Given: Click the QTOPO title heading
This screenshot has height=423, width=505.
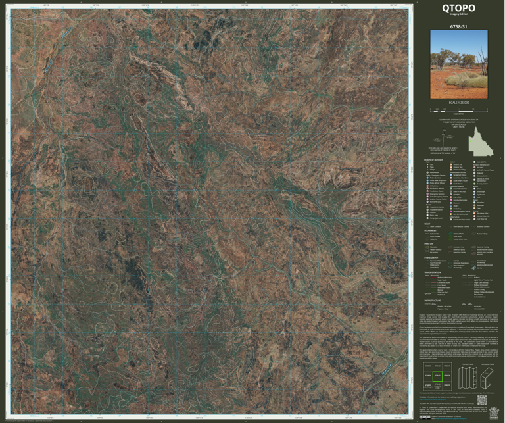Looking at the screenshot, I should pos(458,8).
